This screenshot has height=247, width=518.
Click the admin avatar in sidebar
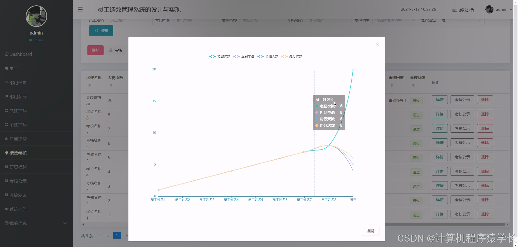tap(36, 16)
